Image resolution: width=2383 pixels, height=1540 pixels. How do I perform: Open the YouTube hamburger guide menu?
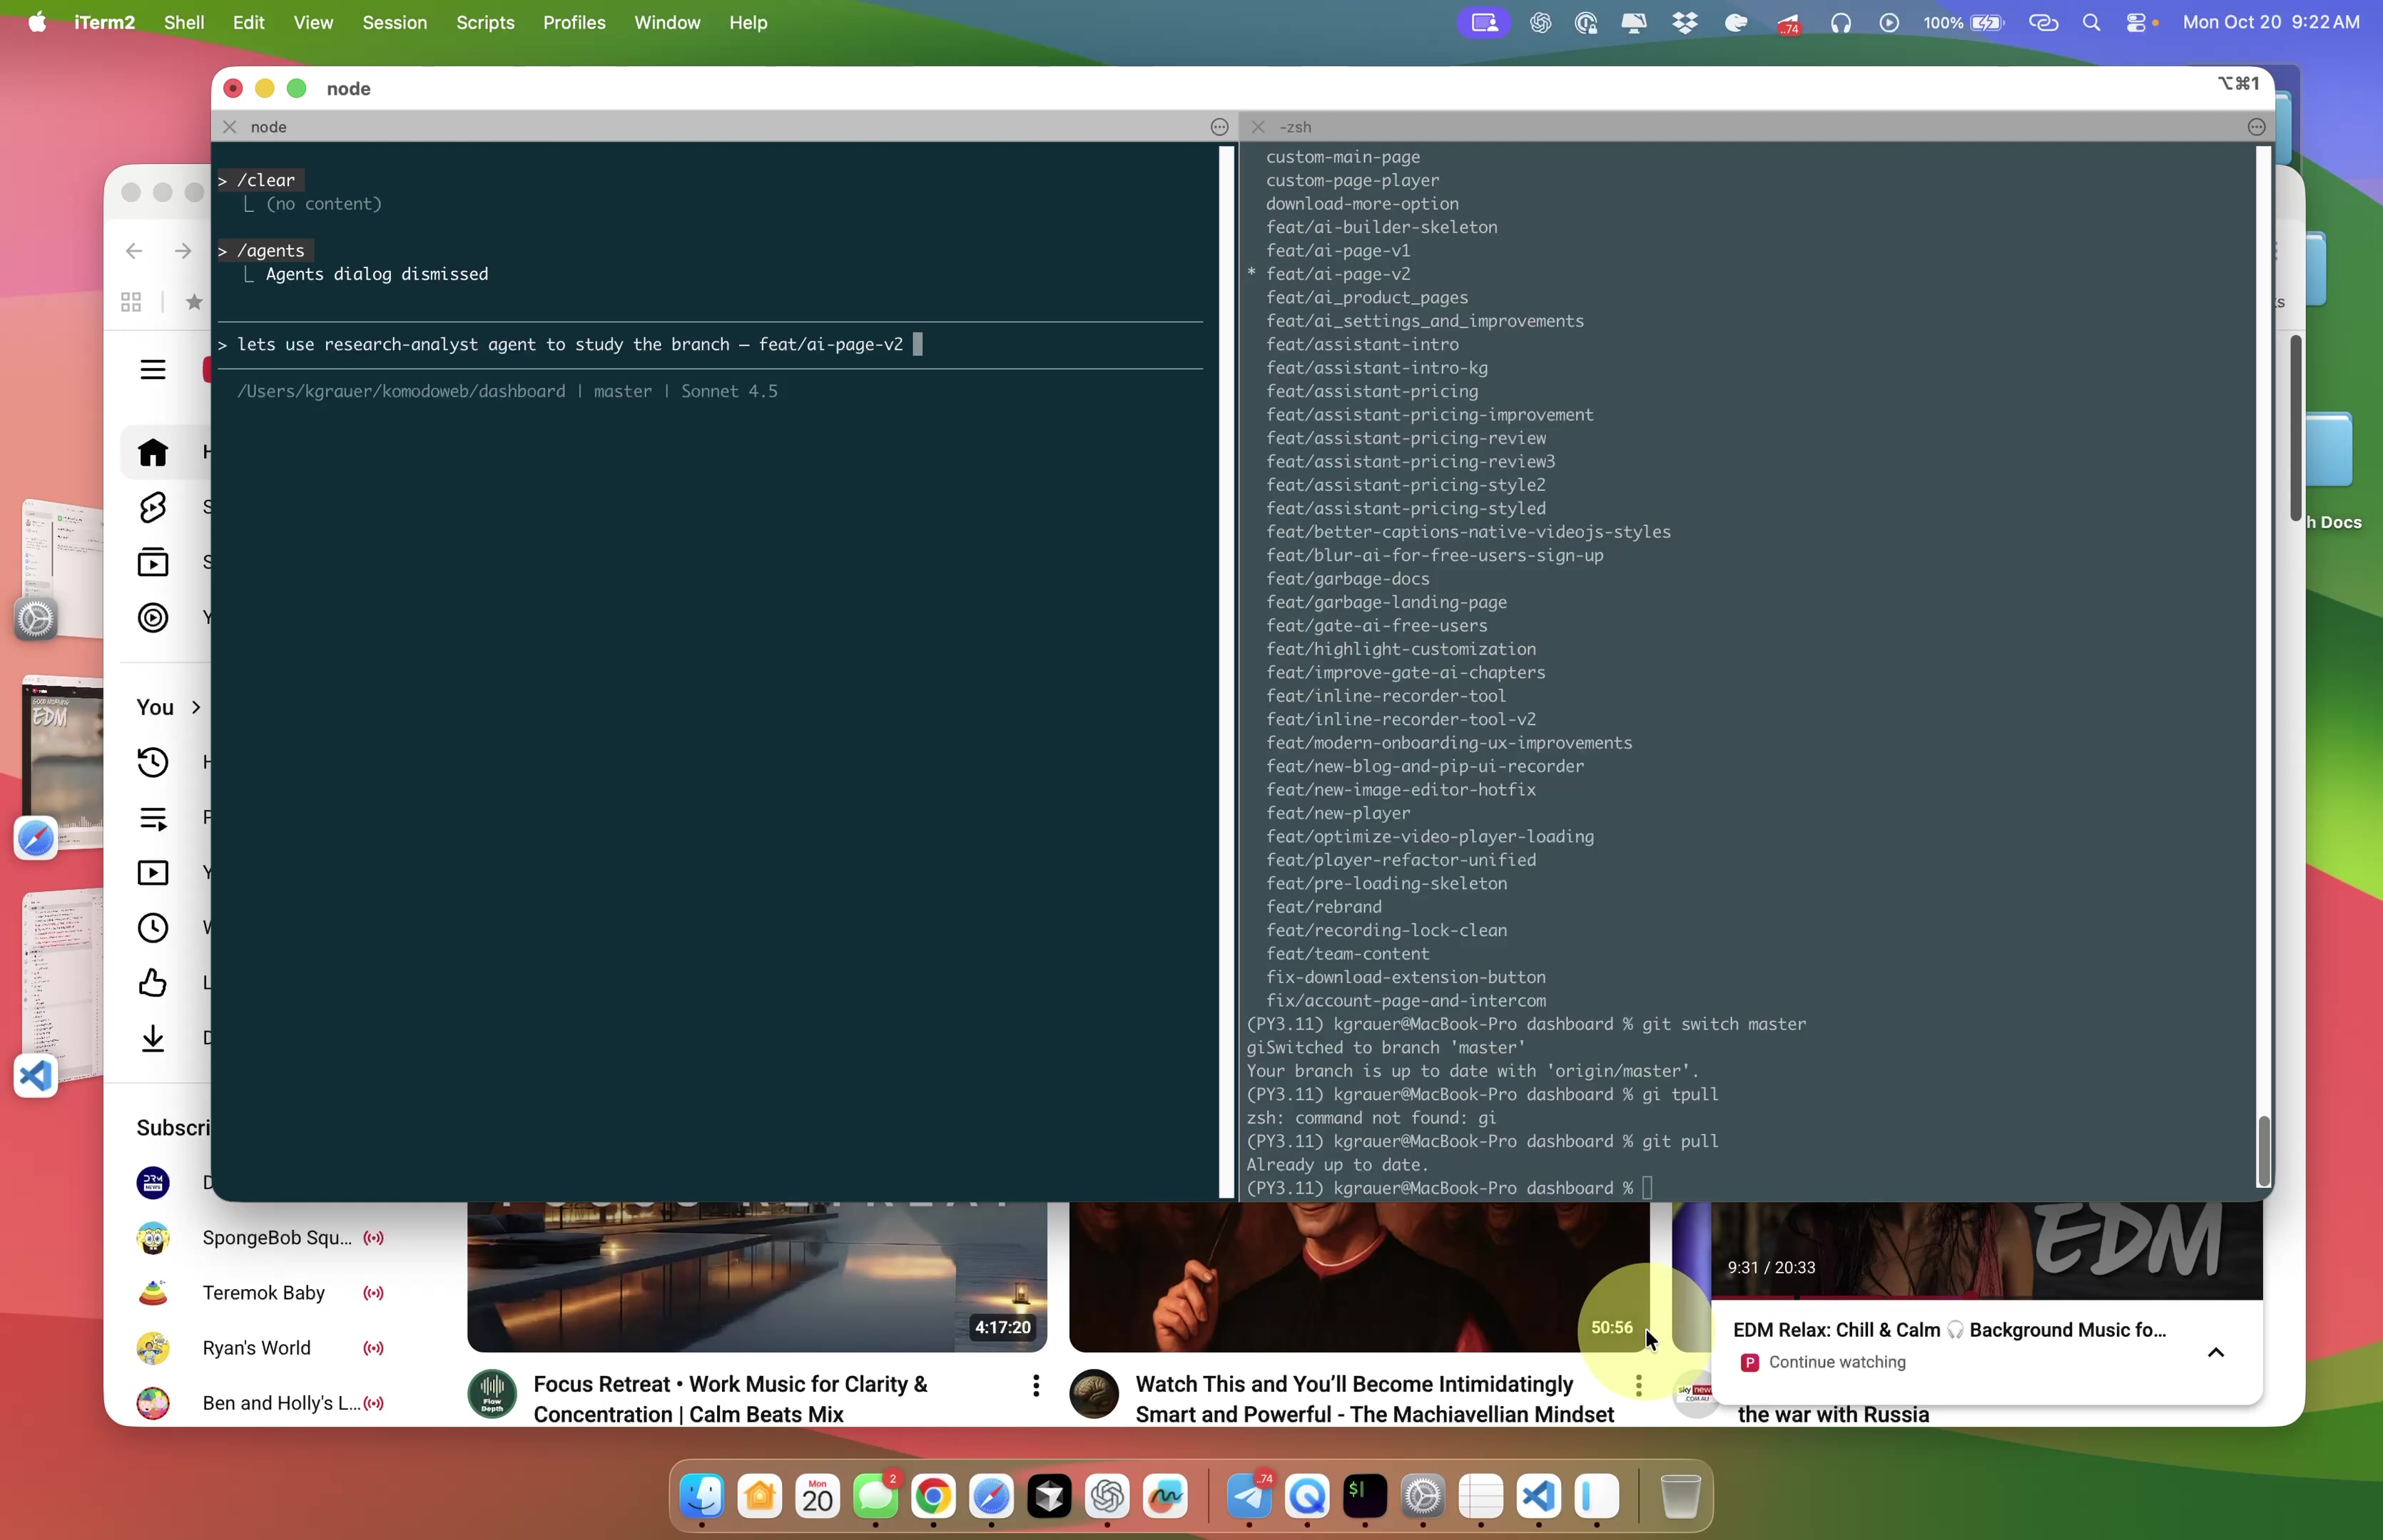152,370
